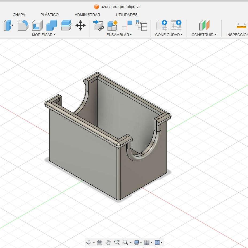The height and width of the screenshot is (248, 248).
Task: Click the Zoom to Fit magnifier icon
Action: (117, 242)
